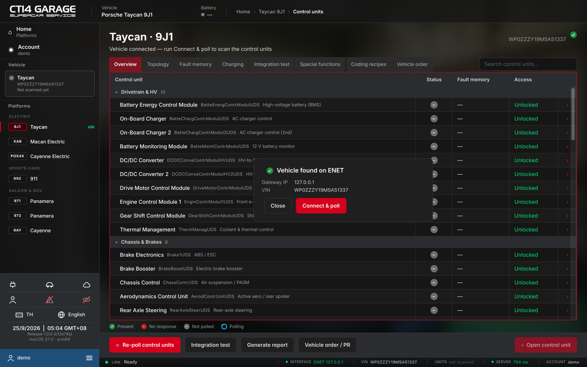Click the cloud icon in sidebar footer
This screenshot has width=587, height=367.
[x=87, y=285]
